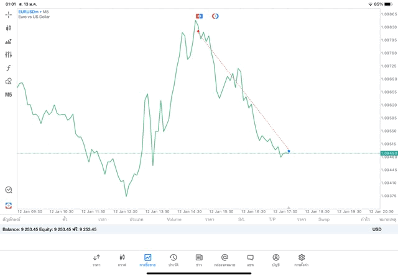Open Settings (การตั้งค่า) gear tab
Screen dimensions: 398x277
301,260
